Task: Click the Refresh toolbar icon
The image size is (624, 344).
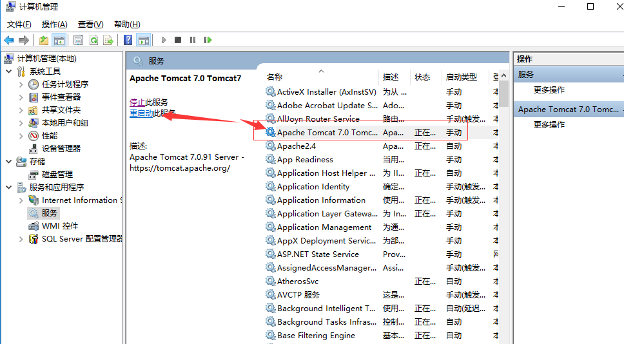Action: point(93,40)
